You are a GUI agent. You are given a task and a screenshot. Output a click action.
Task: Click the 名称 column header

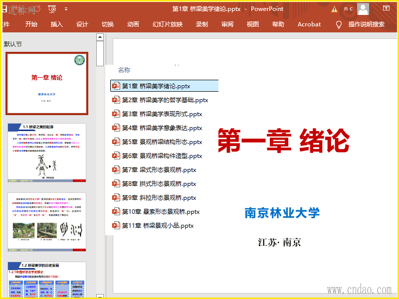click(124, 70)
